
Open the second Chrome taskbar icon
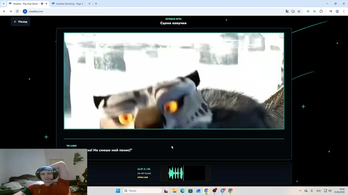231,191
